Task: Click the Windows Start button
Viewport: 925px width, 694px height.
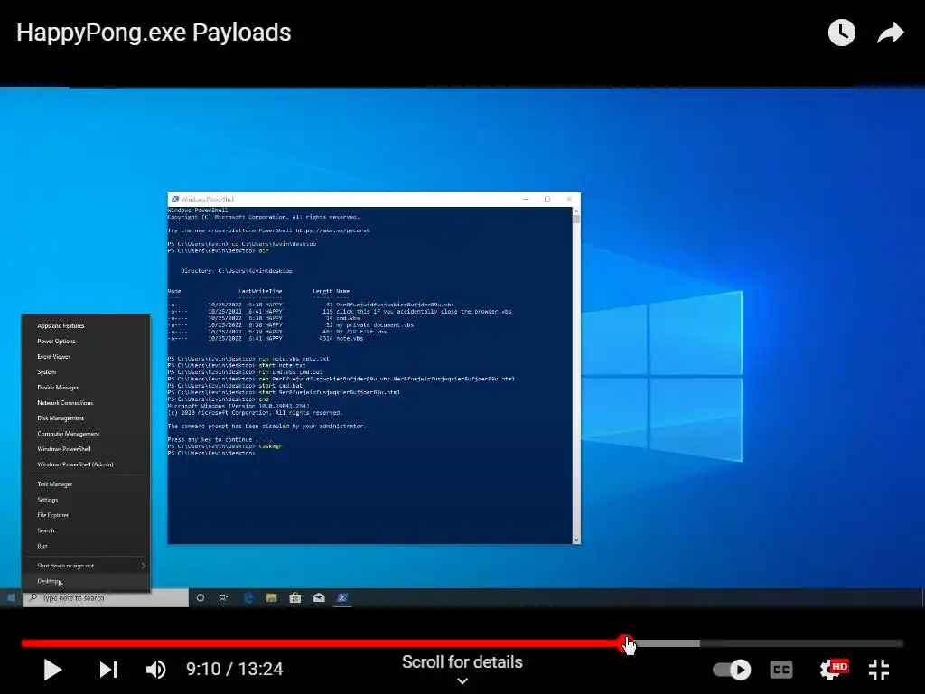Action: pos(11,598)
